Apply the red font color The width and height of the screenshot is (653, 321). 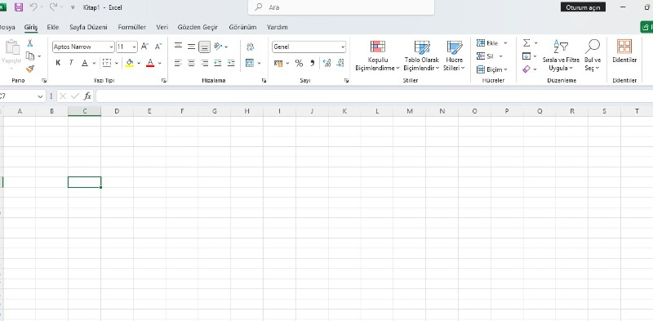151,63
